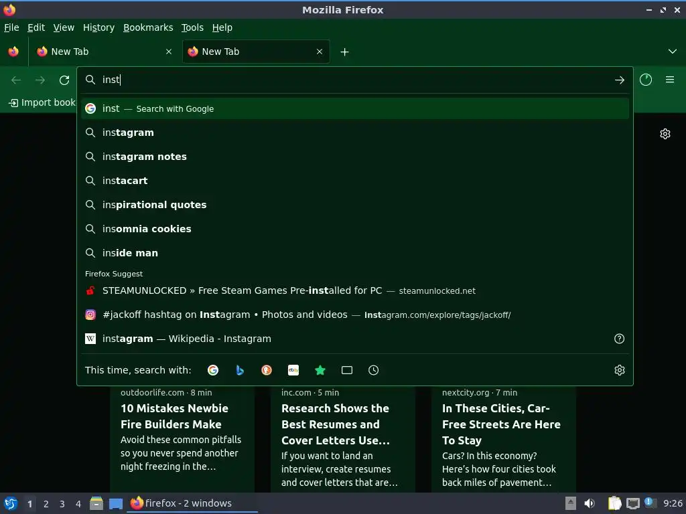Switch to workspace 4 in taskbar
This screenshot has height=514, width=686.
point(78,504)
